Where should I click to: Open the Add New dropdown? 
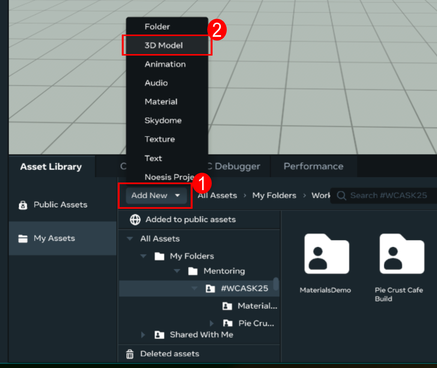pos(156,196)
